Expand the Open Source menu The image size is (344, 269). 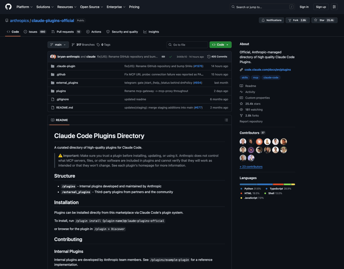[91, 7]
